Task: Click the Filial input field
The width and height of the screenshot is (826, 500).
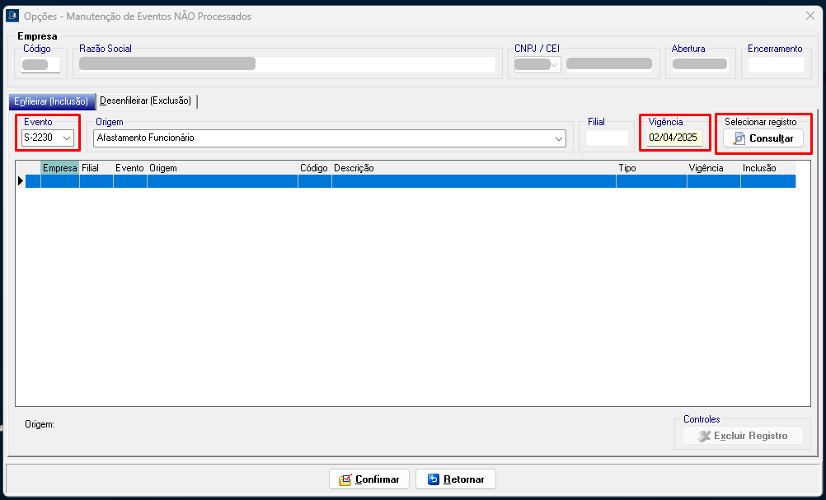Action: (x=607, y=138)
